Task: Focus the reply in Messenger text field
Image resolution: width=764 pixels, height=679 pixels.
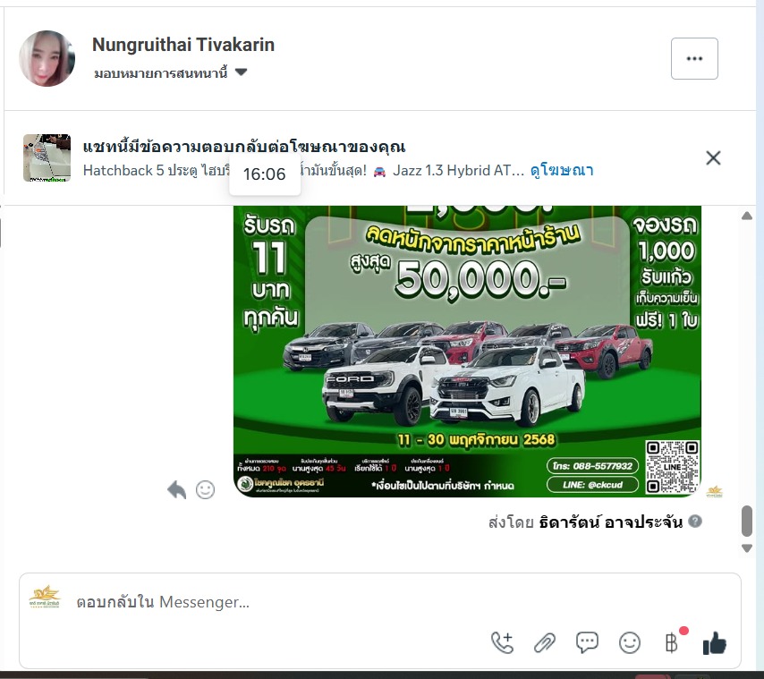Action: pyautogui.click(x=380, y=602)
